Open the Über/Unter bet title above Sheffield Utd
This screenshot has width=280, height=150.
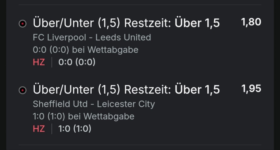(126, 90)
